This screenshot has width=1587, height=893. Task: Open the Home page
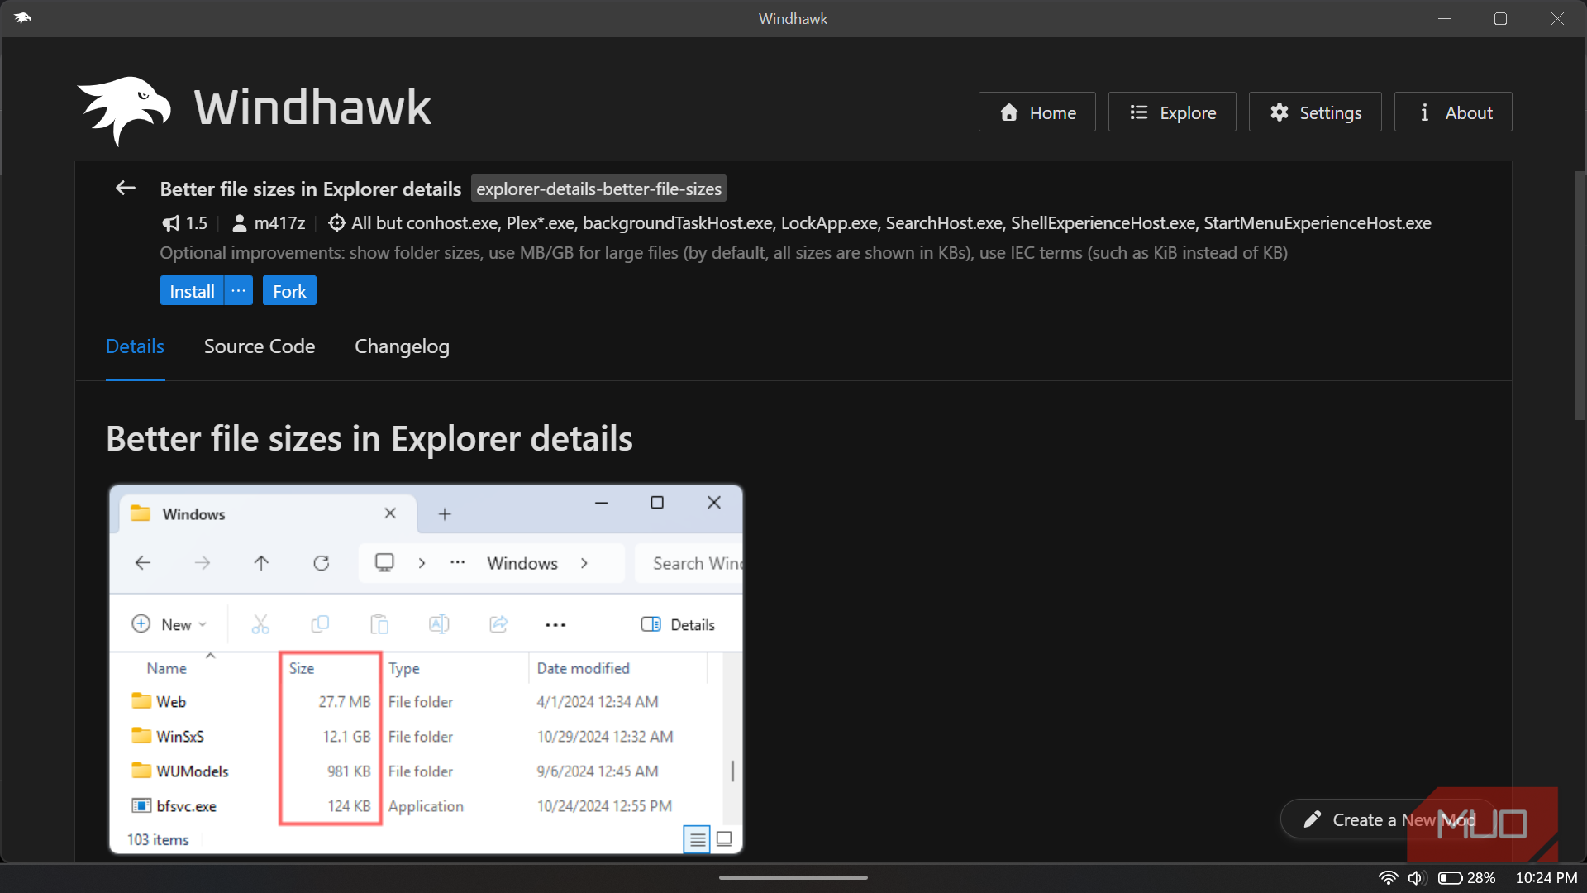[1037, 112]
